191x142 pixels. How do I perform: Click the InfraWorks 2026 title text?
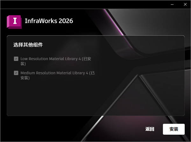pyautogui.click(x=49, y=21)
